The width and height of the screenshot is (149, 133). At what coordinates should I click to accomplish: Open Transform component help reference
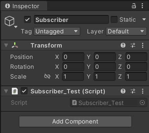click(123, 45)
